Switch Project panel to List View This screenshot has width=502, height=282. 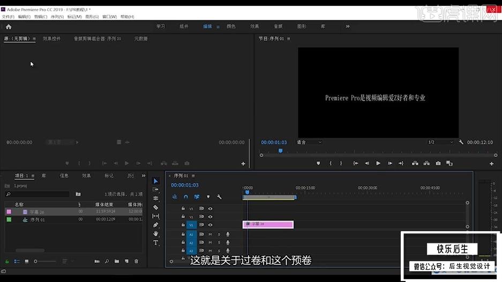(17, 261)
